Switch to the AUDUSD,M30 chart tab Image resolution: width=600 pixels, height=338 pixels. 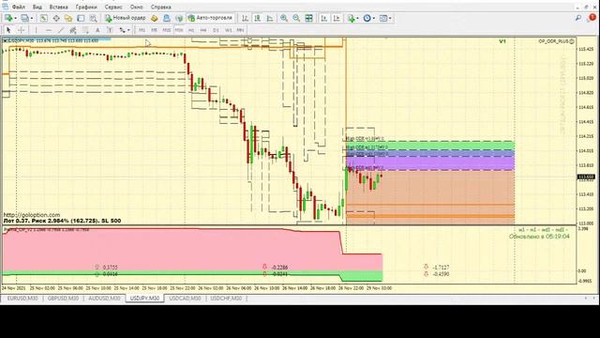point(104,299)
